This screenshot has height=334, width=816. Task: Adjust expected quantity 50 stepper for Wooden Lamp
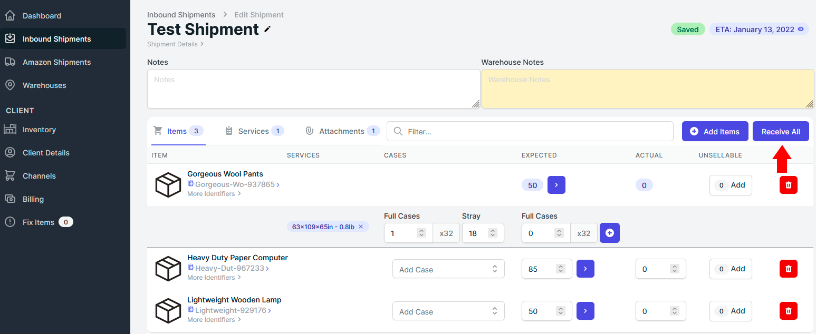pos(561,311)
